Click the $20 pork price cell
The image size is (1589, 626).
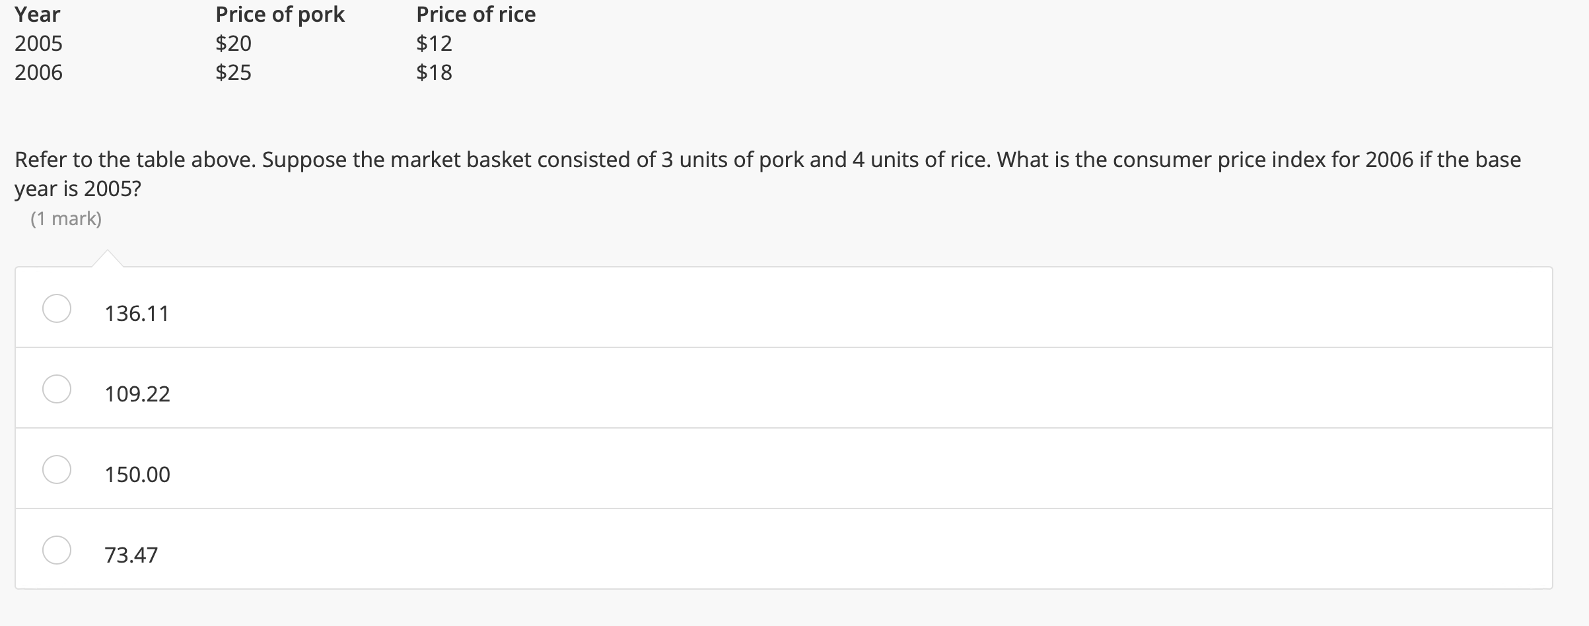coord(233,44)
